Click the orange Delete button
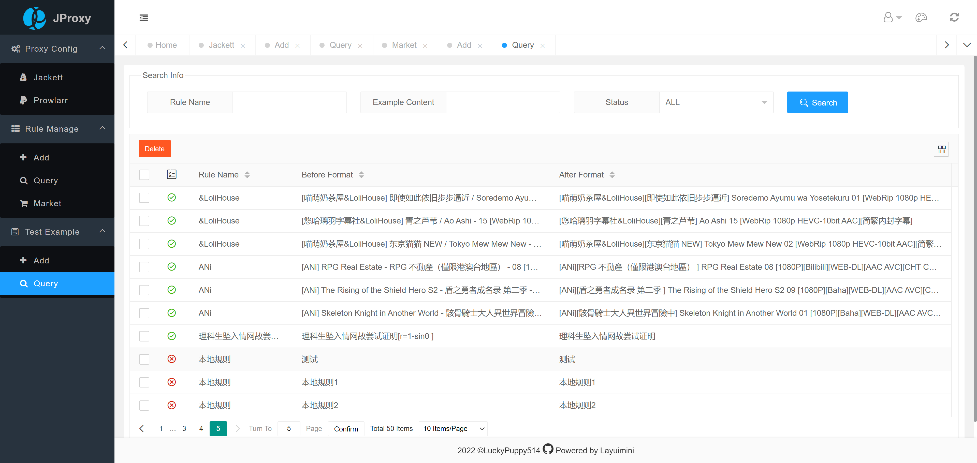The width and height of the screenshot is (977, 463). click(154, 149)
